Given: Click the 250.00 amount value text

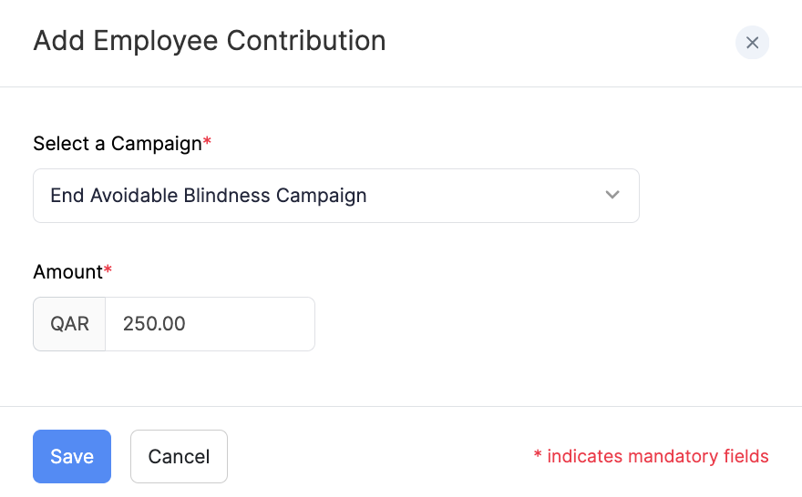Looking at the screenshot, I should (154, 324).
